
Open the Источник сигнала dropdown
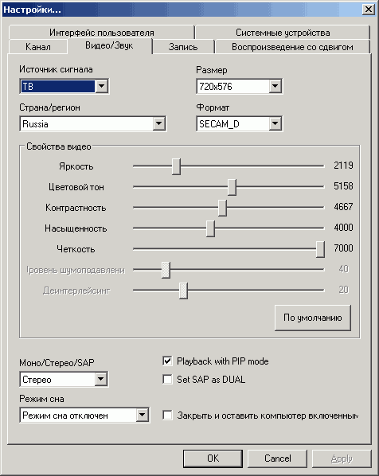pos(101,87)
